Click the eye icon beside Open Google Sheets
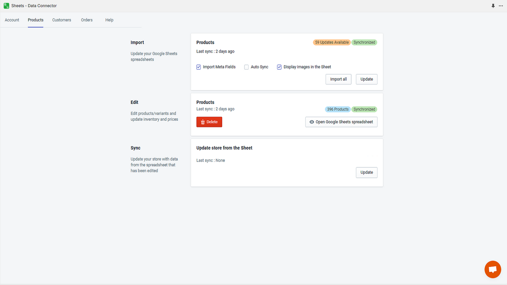 pyautogui.click(x=312, y=122)
